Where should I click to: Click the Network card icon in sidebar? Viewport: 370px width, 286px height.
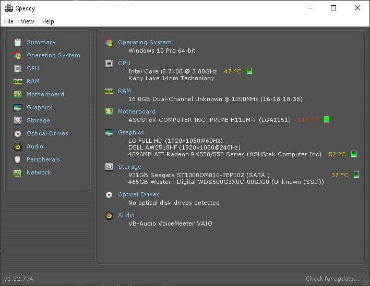point(18,173)
